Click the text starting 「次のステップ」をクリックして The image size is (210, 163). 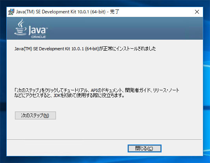(97, 90)
